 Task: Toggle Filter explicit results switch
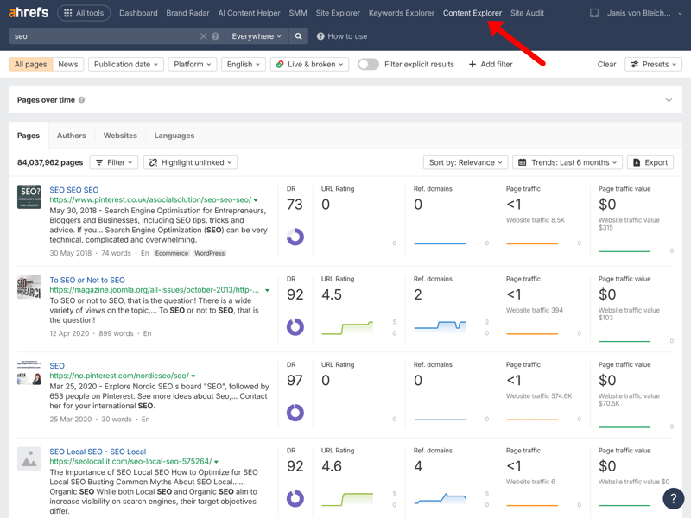point(368,64)
